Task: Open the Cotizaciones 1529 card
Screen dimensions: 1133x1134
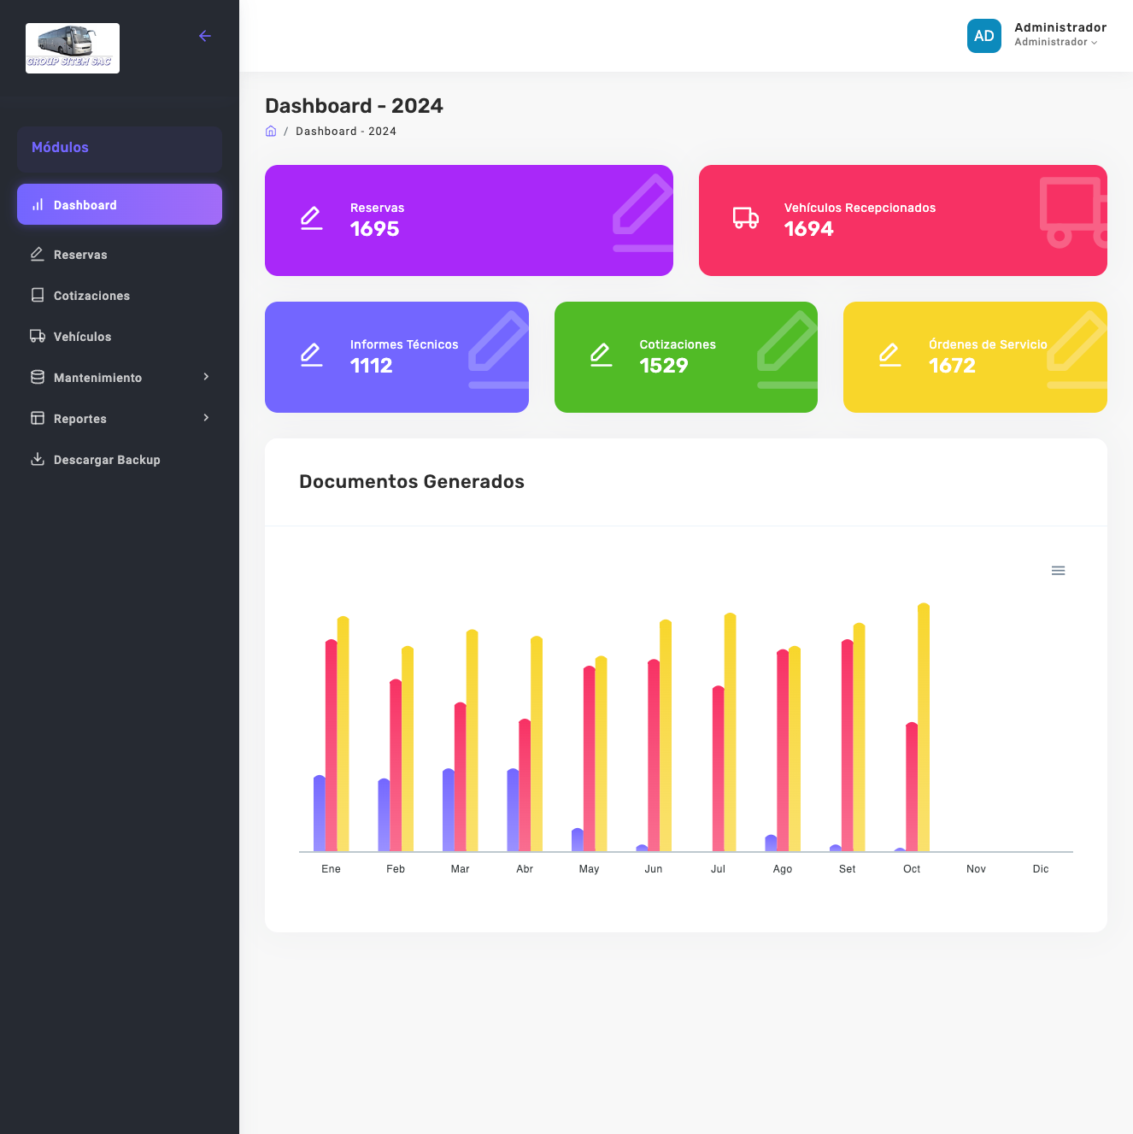Action: (x=686, y=357)
